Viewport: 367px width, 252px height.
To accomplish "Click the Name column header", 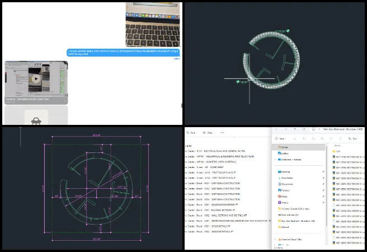I will pyautogui.click(x=338, y=144).
